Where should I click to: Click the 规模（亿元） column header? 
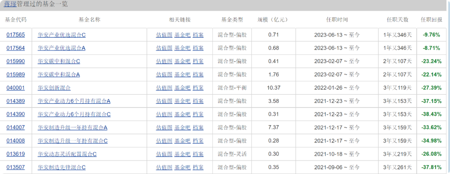(x=273, y=20)
